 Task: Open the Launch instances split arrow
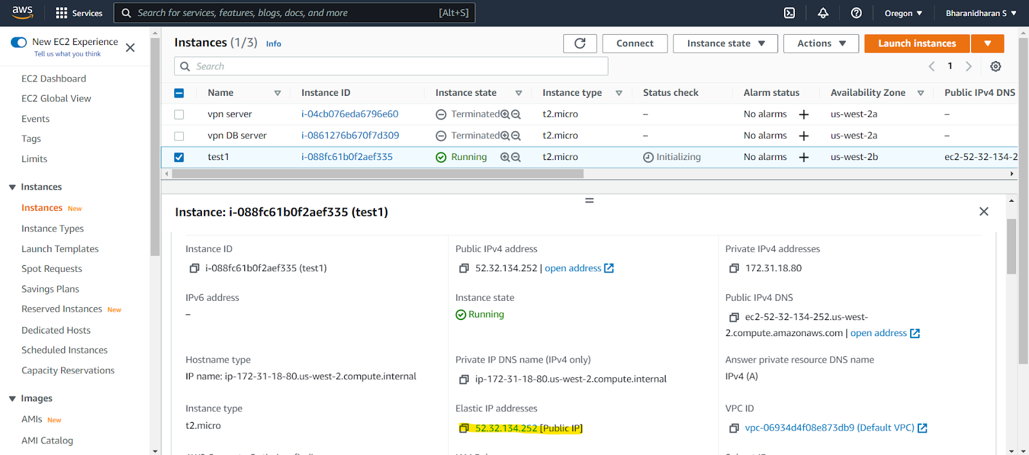pyautogui.click(x=987, y=43)
